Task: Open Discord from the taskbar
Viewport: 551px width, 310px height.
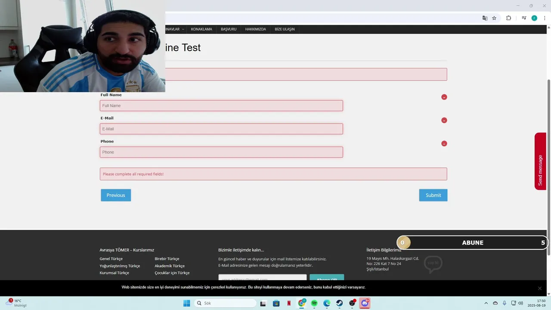Action: point(365,303)
